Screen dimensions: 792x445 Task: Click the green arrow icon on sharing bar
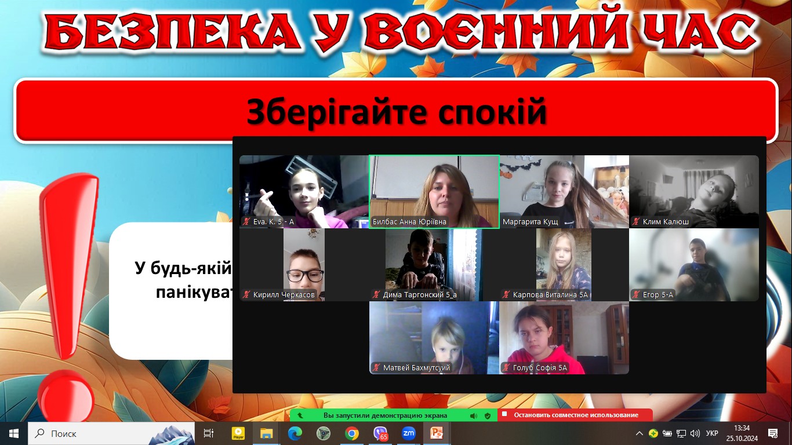point(300,415)
